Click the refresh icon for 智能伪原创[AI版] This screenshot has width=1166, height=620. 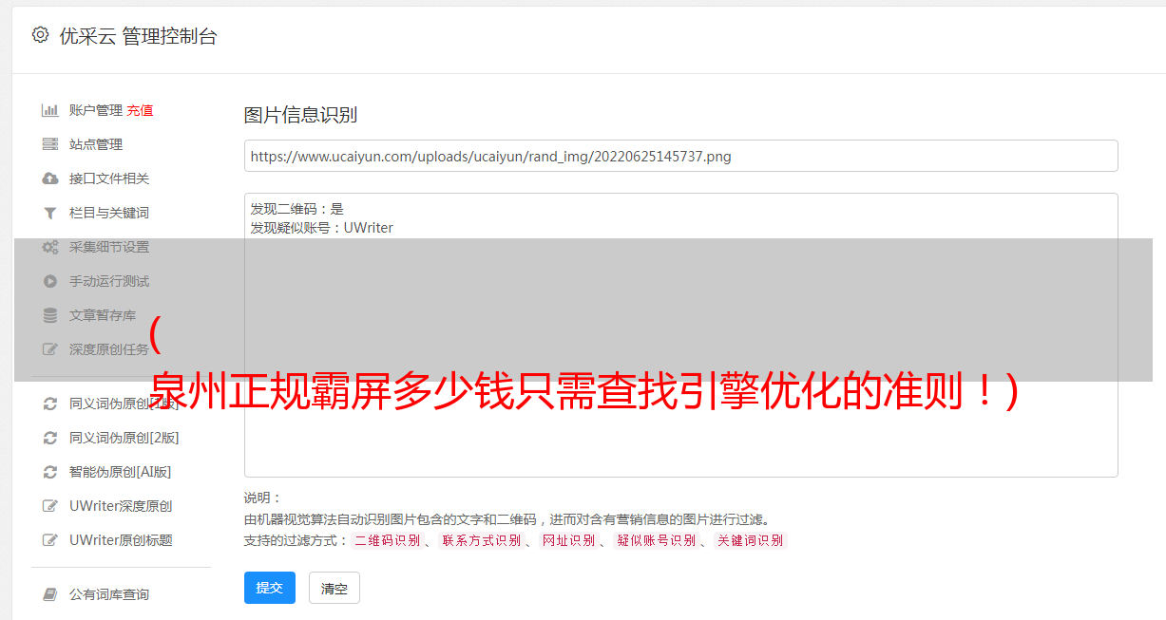click(x=50, y=472)
